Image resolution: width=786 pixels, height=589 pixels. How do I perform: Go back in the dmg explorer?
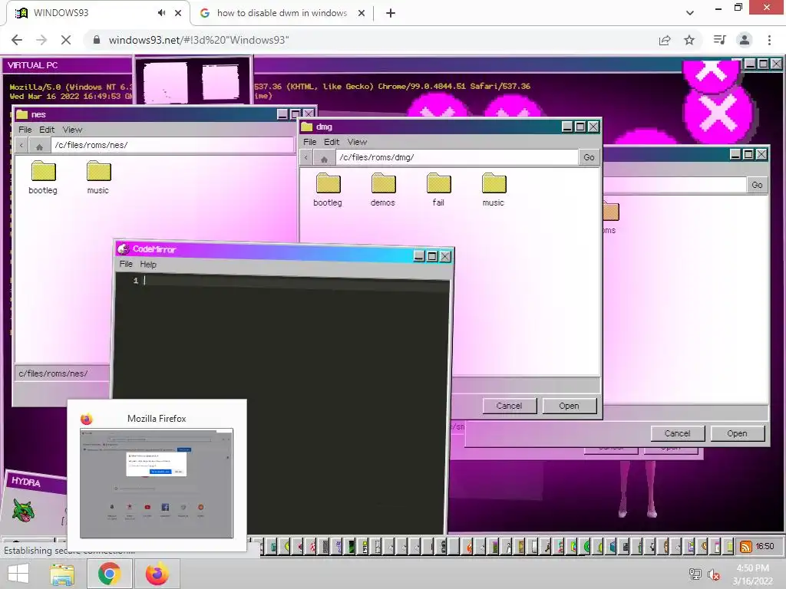[x=305, y=157]
